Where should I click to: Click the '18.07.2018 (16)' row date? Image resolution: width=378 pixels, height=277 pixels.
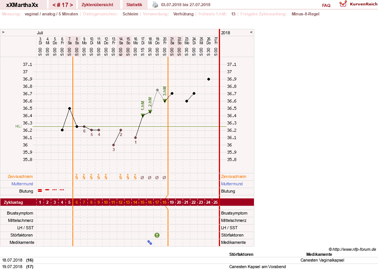point(18,260)
